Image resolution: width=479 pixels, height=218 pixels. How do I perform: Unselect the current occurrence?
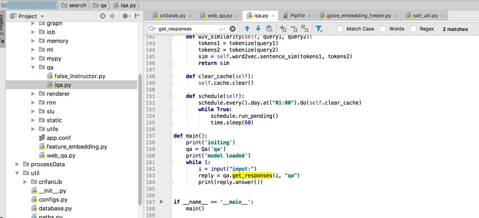click(294, 29)
